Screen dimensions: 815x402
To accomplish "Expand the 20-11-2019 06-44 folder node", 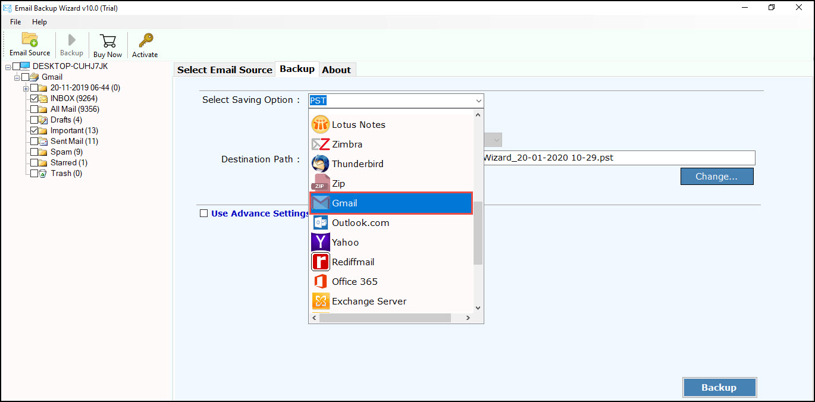I will point(26,88).
